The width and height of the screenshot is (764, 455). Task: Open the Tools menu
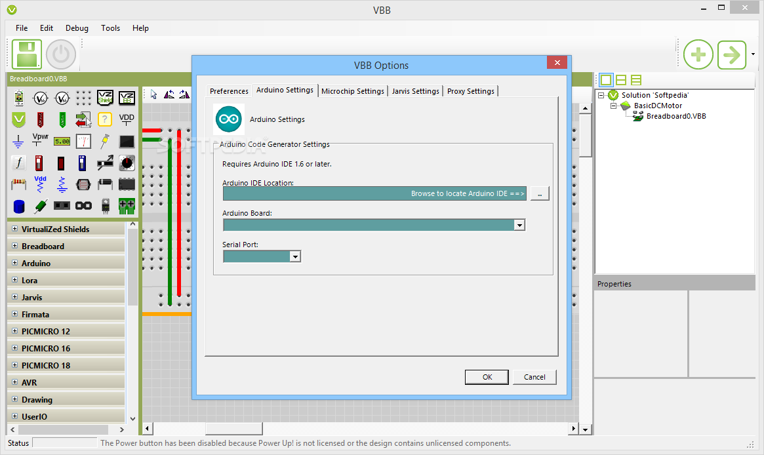point(111,28)
